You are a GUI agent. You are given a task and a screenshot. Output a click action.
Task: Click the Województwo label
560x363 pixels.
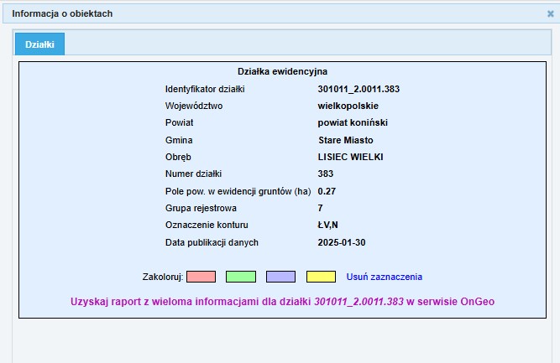pyautogui.click(x=194, y=106)
